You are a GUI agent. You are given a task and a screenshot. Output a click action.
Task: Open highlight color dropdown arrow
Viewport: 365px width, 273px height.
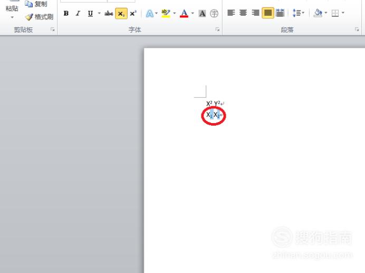(x=175, y=13)
